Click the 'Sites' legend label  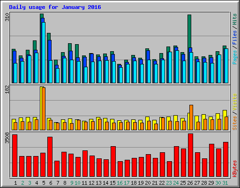click(x=235, y=123)
